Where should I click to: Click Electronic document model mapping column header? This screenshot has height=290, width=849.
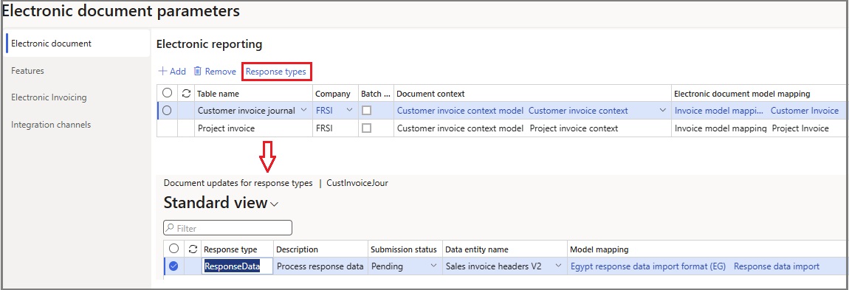click(742, 94)
